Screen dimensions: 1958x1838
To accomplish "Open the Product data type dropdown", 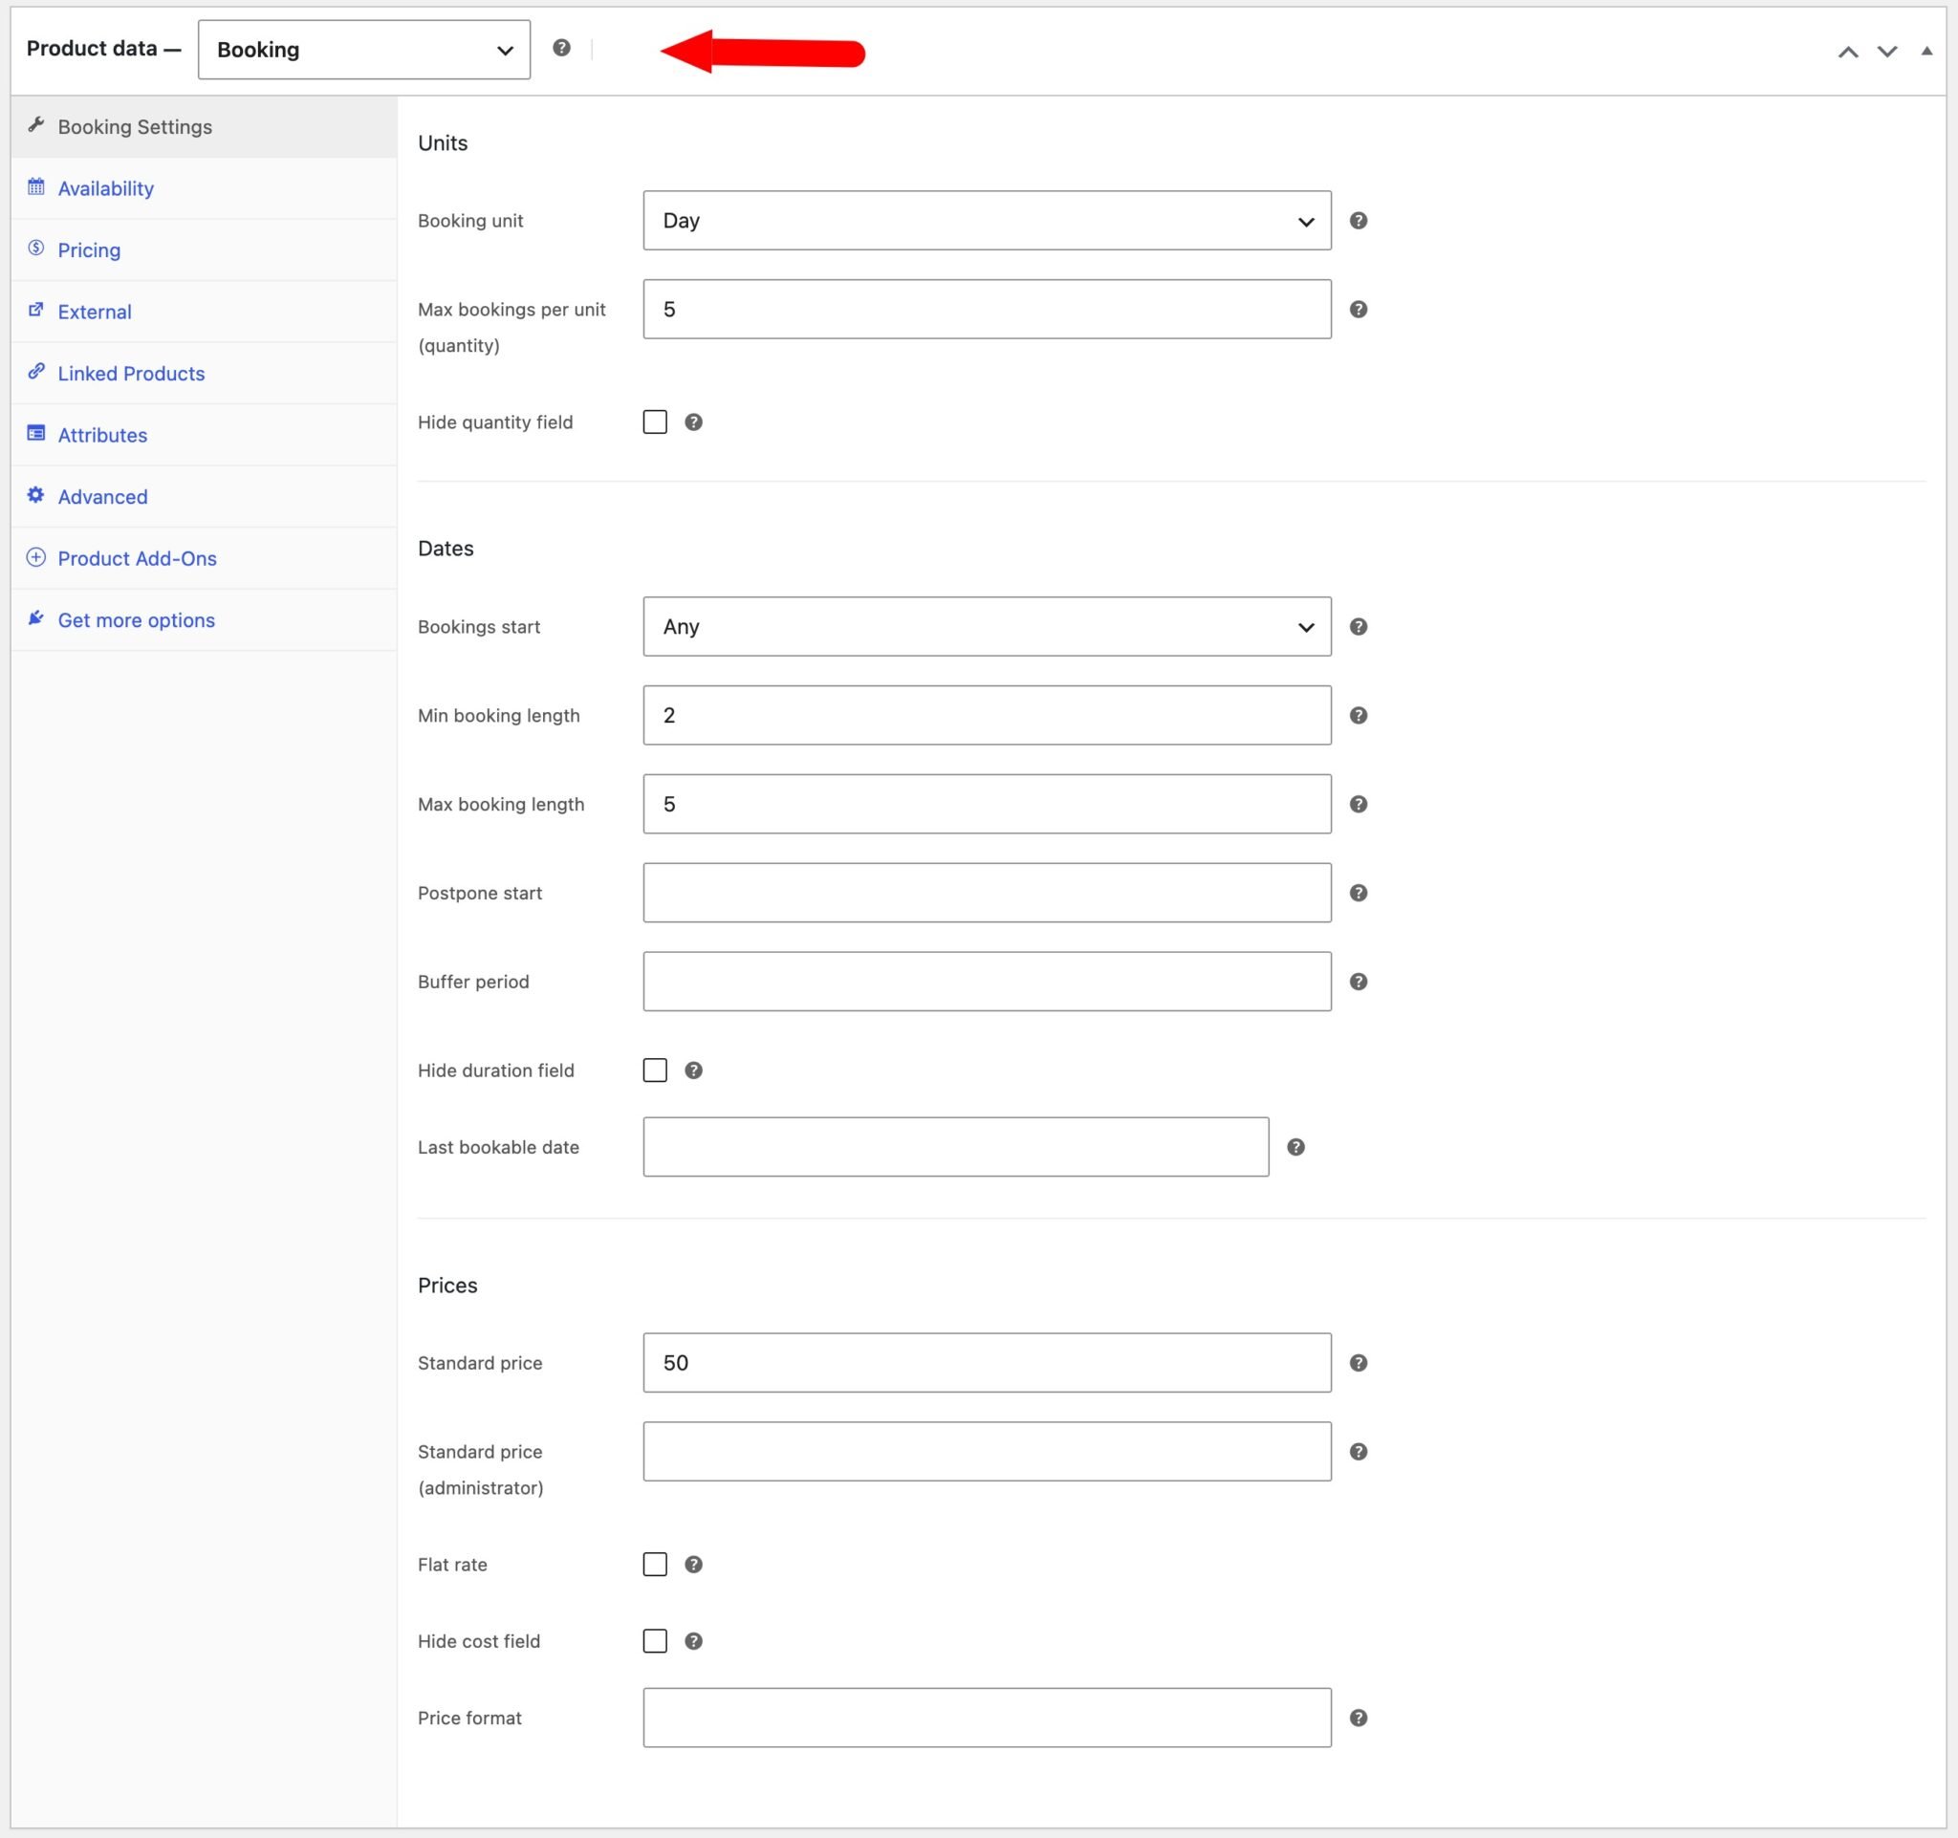I will pyautogui.click(x=363, y=49).
